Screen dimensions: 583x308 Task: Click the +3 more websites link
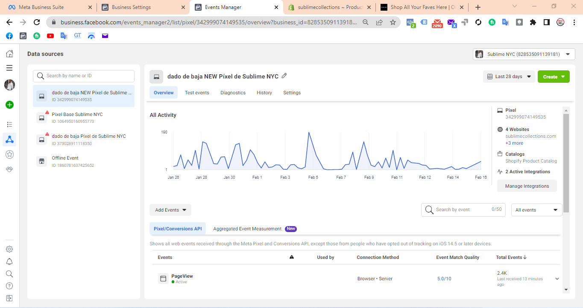point(514,143)
